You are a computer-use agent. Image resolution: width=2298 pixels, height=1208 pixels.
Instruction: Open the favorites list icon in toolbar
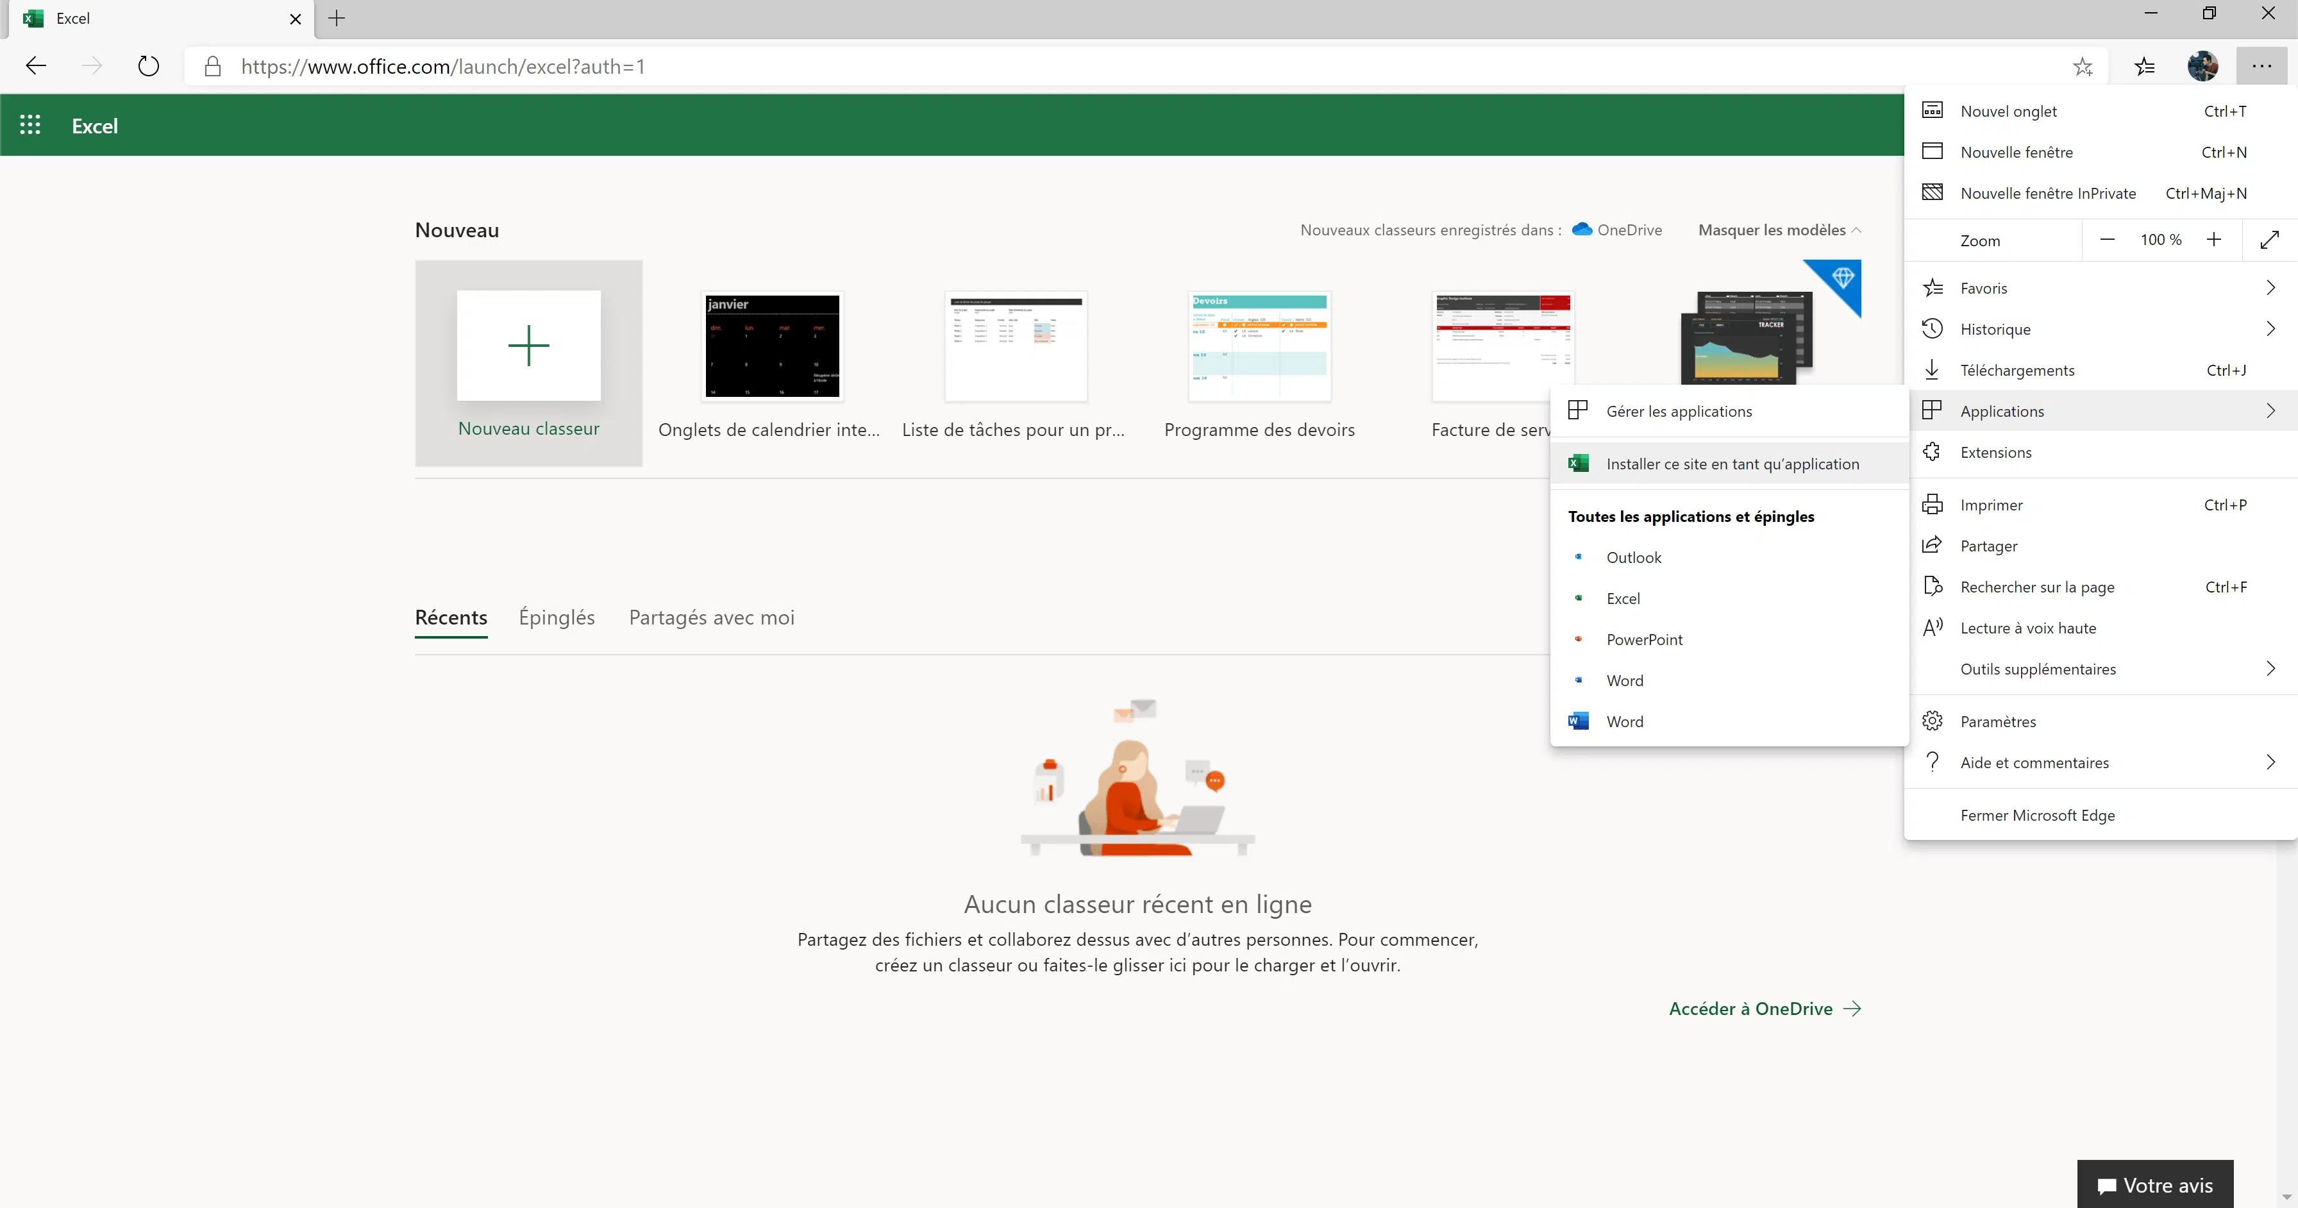pyautogui.click(x=2145, y=66)
